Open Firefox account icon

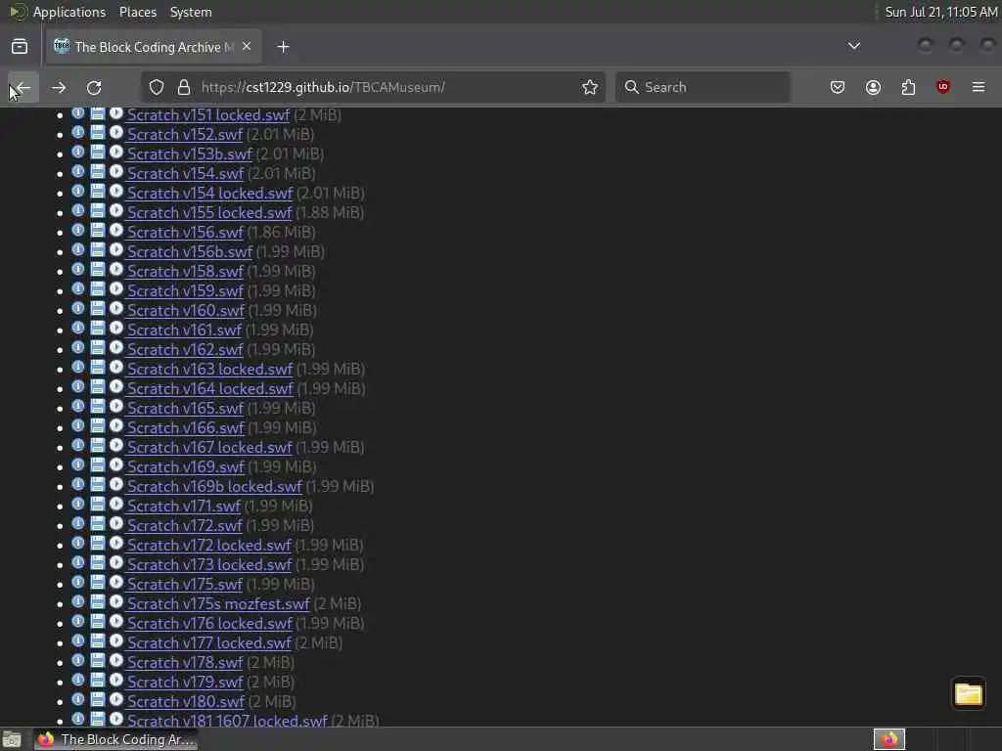tap(873, 87)
